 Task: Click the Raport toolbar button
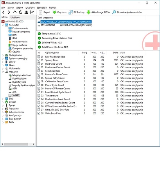tap(45, 12)
